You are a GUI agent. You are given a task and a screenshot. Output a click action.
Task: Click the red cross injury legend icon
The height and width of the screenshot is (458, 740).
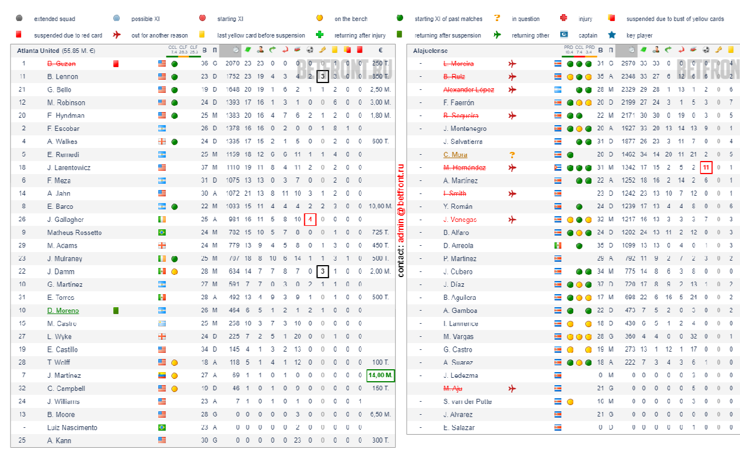(x=564, y=18)
